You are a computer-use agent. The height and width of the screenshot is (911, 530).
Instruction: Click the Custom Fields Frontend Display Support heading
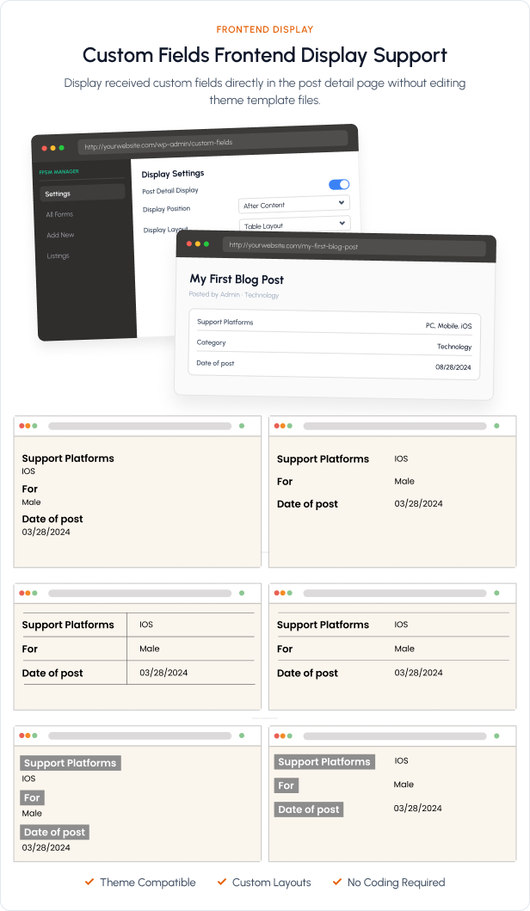click(x=265, y=55)
